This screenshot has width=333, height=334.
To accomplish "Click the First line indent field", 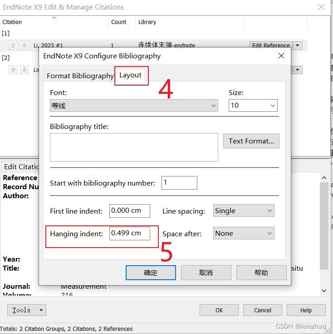I will click(130, 211).
